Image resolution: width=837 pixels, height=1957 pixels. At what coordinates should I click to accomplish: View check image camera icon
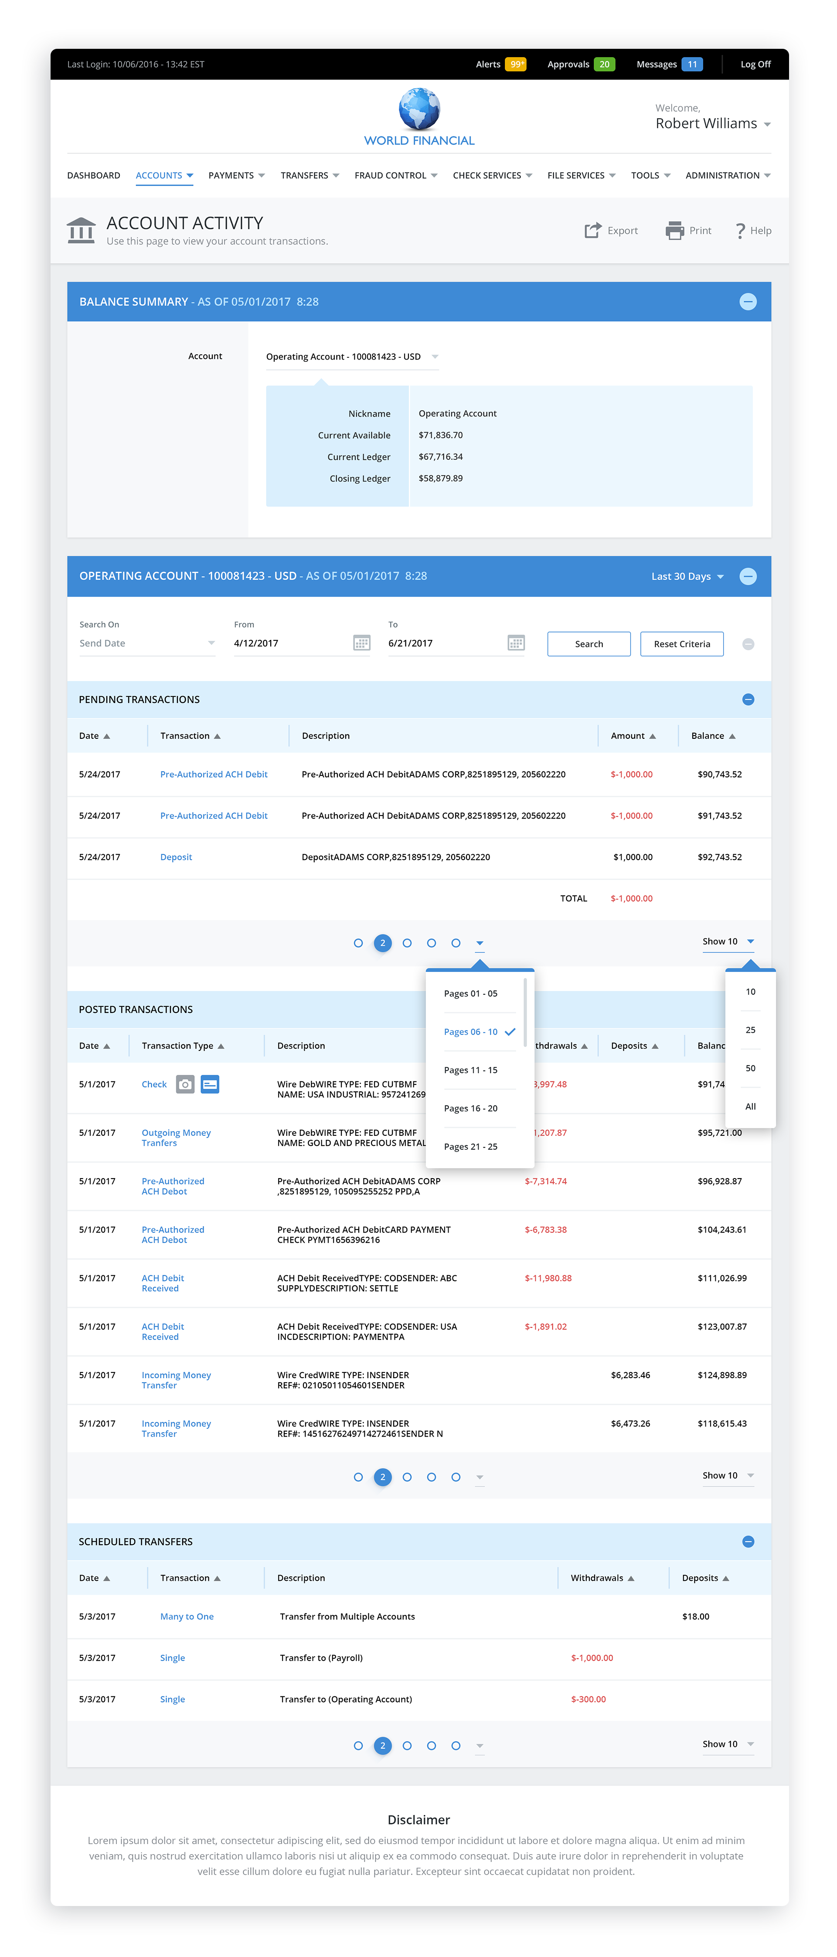pos(185,1084)
